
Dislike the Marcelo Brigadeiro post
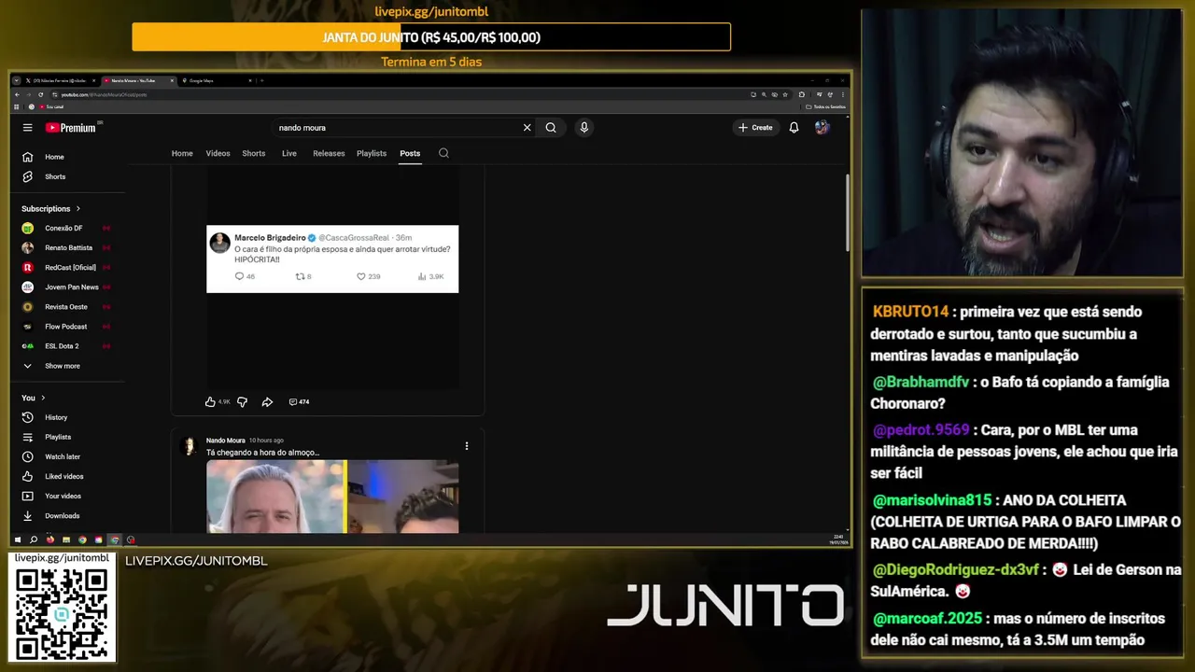(242, 402)
